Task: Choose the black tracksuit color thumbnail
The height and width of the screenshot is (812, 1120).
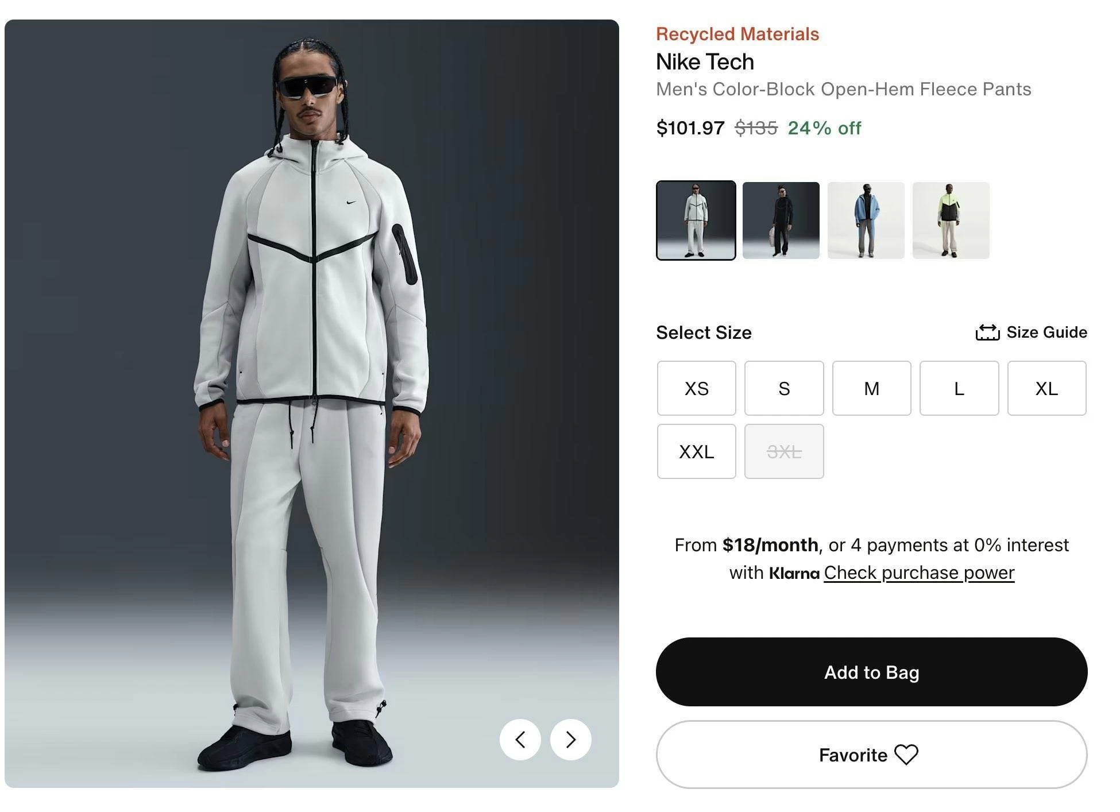Action: pyautogui.click(x=781, y=221)
